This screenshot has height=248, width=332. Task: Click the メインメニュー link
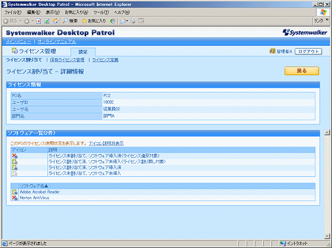[18, 42]
